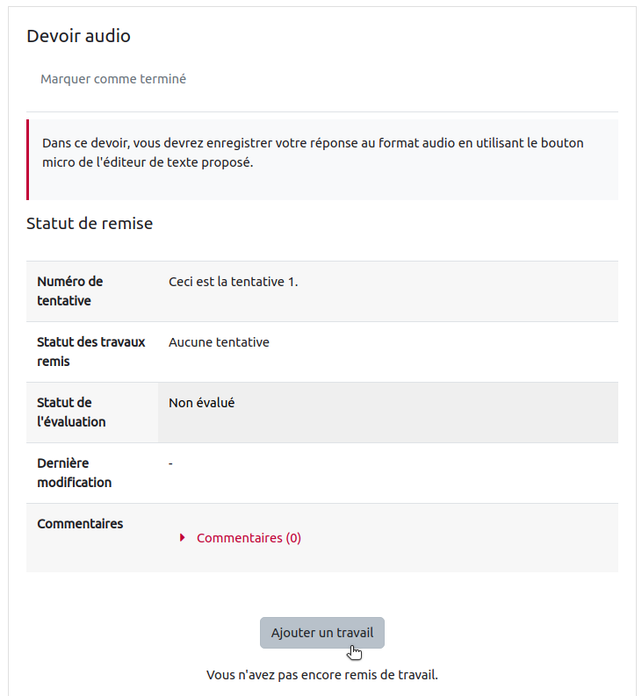
Task: Expand the Commentaires disclosure triangle
Action: [183, 538]
